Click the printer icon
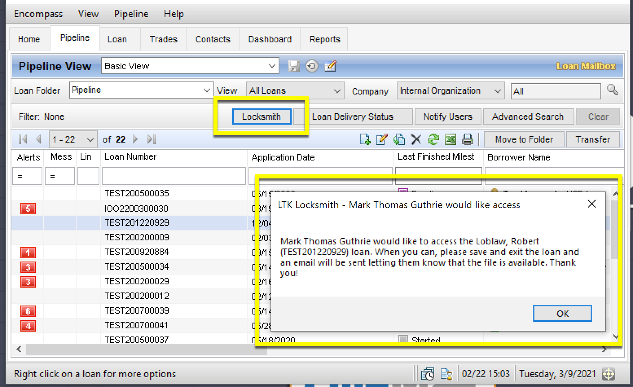This screenshot has width=633, height=387. point(467,140)
